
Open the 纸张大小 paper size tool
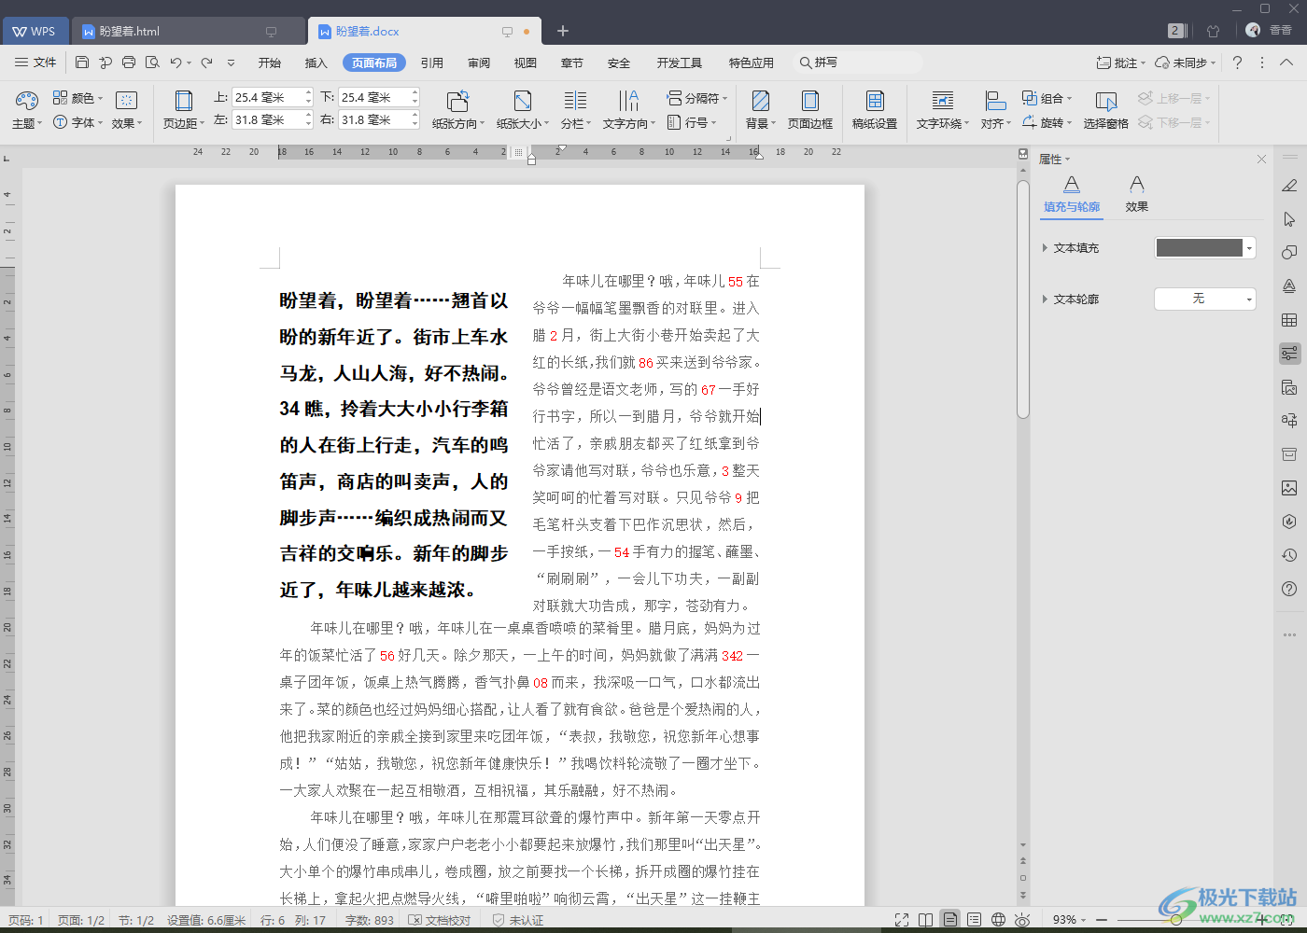523,101
